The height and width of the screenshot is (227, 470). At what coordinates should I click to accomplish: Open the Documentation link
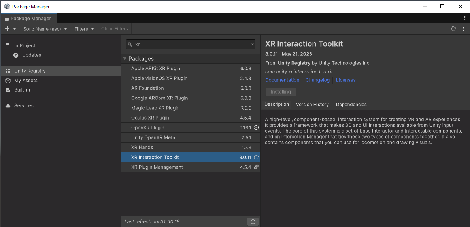point(282,80)
